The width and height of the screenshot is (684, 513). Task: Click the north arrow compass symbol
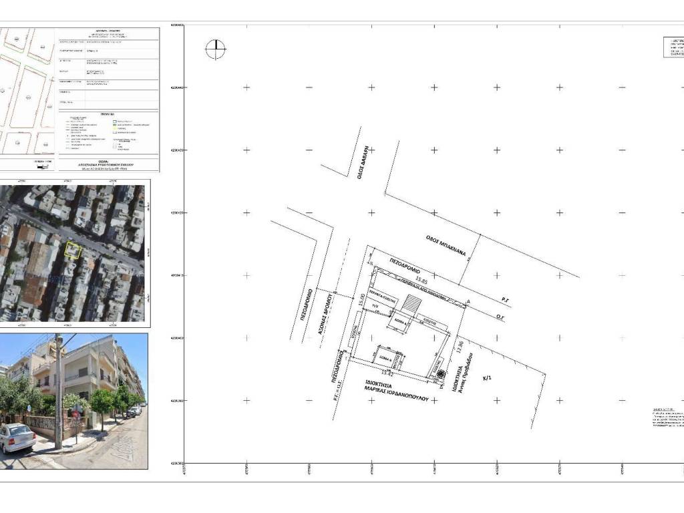coord(216,49)
